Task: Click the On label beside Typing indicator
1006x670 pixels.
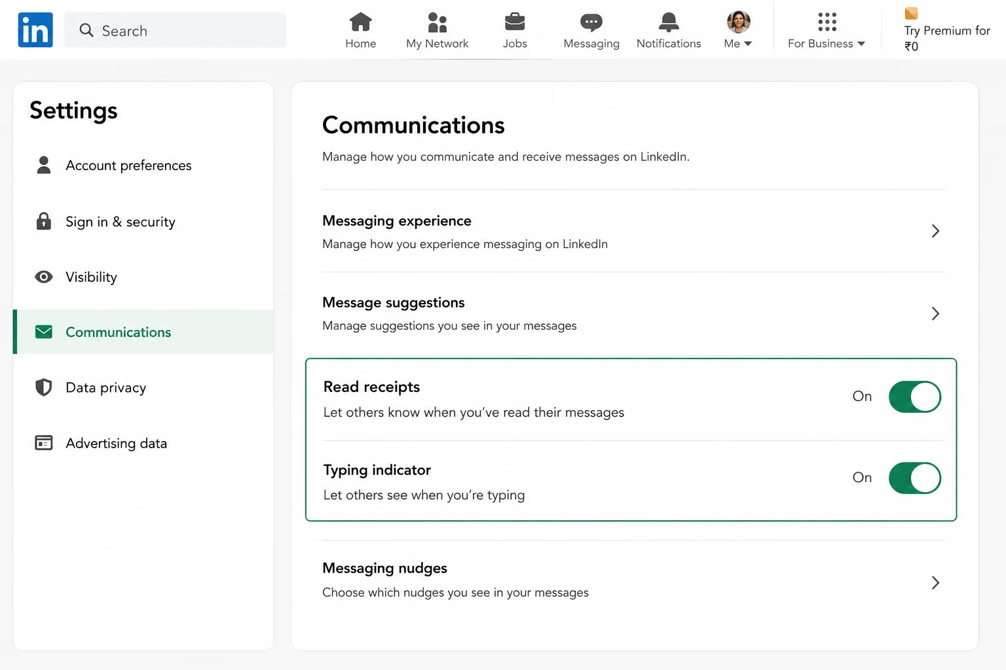Action: (862, 477)
